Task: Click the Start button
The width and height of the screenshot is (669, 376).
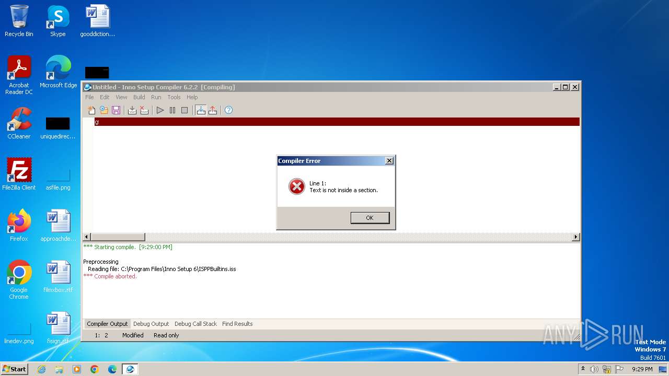Action: tap(14, 369)
